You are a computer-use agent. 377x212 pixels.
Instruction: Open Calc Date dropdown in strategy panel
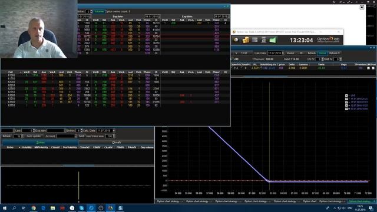tap(283, 53)
